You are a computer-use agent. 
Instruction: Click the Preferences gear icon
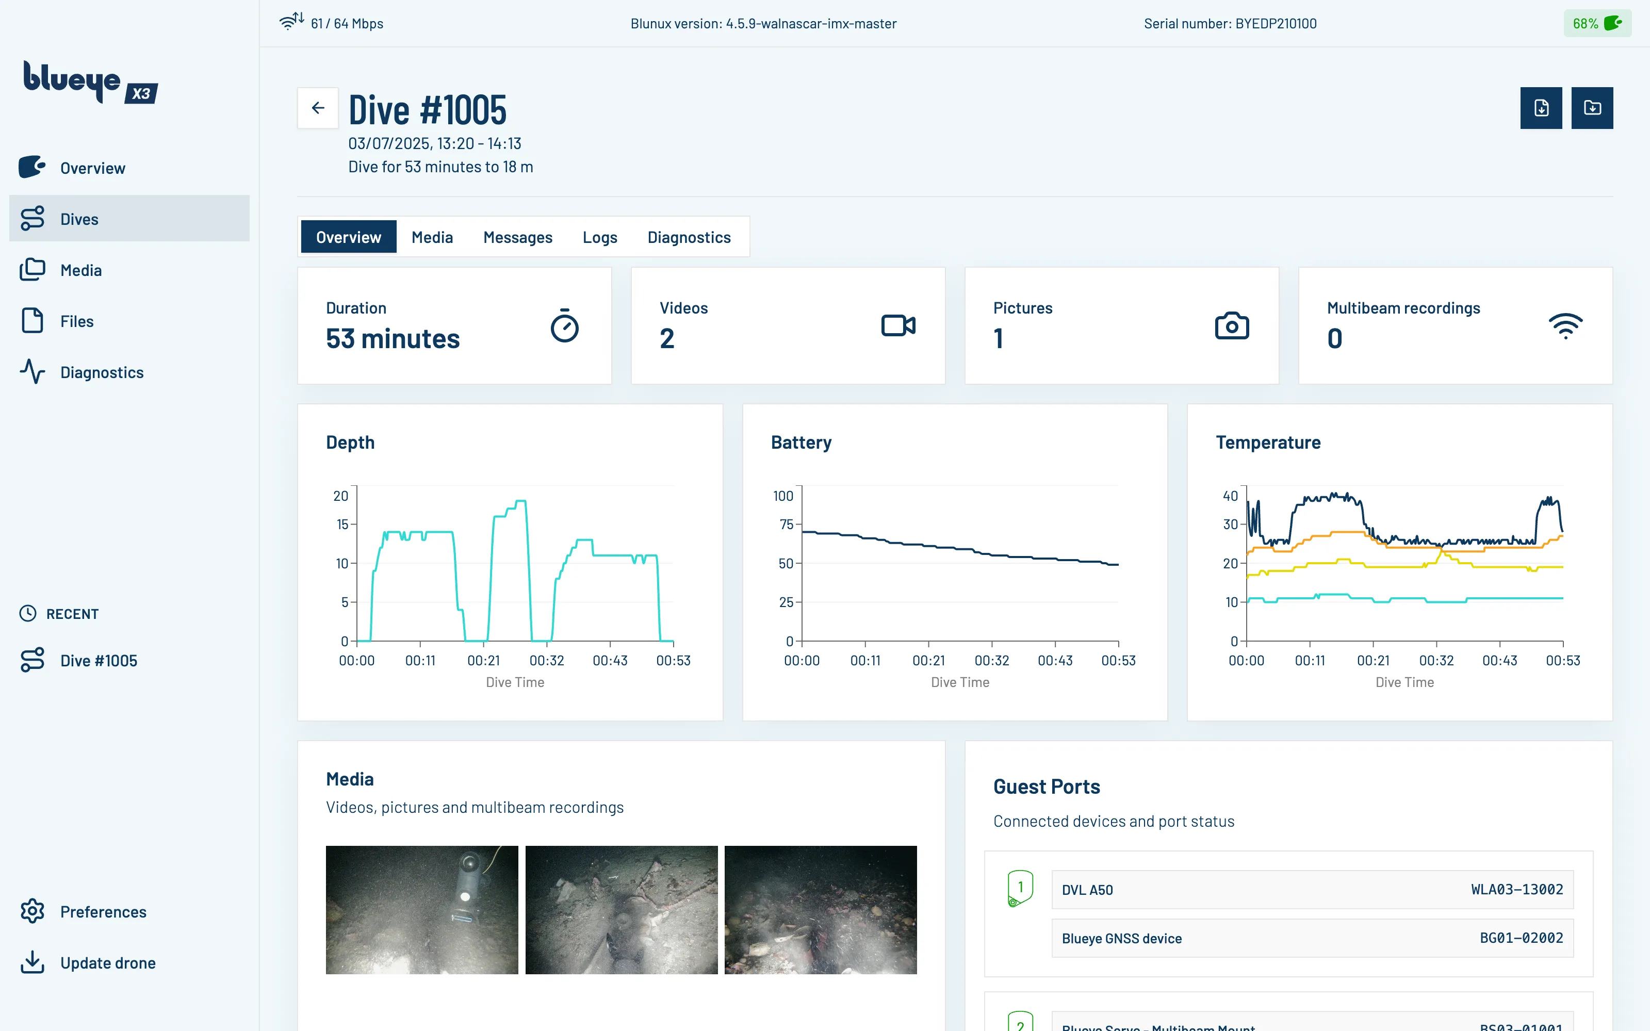tap(32, 911)
